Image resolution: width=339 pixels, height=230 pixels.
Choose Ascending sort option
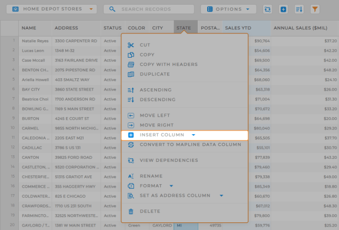point(155,90)
